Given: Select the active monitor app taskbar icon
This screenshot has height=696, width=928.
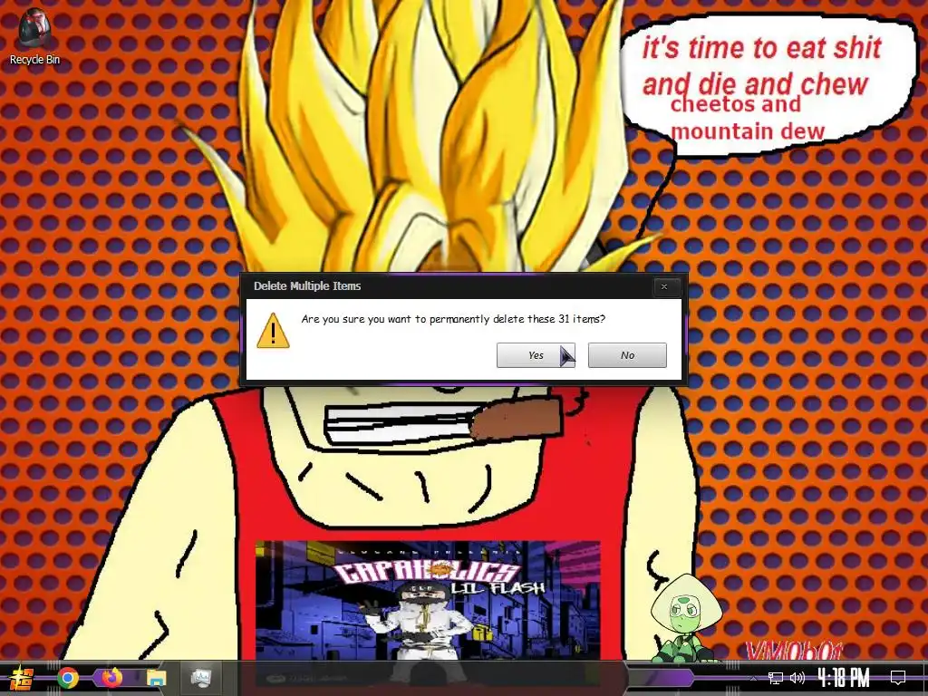Looking at the screenshot, I should [201, 678].
